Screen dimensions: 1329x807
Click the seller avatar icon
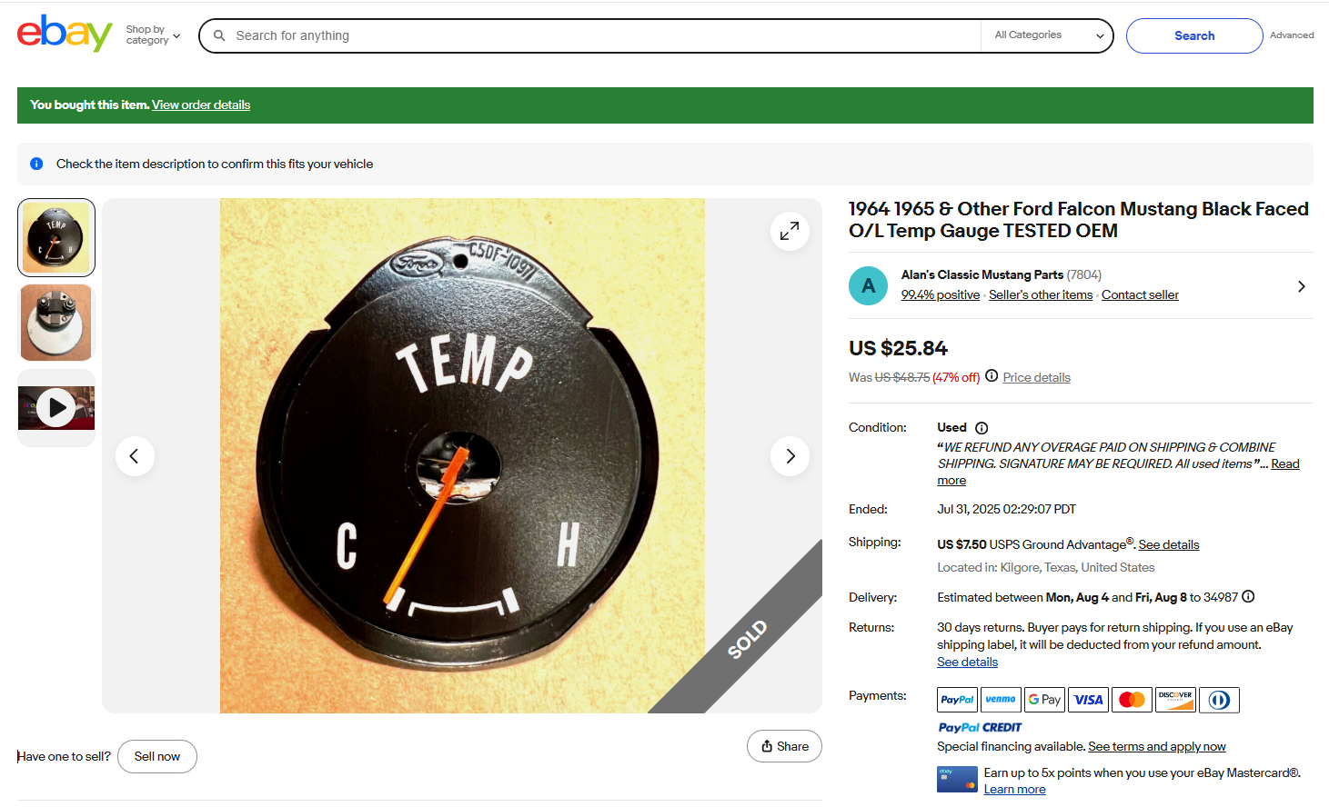868,286
